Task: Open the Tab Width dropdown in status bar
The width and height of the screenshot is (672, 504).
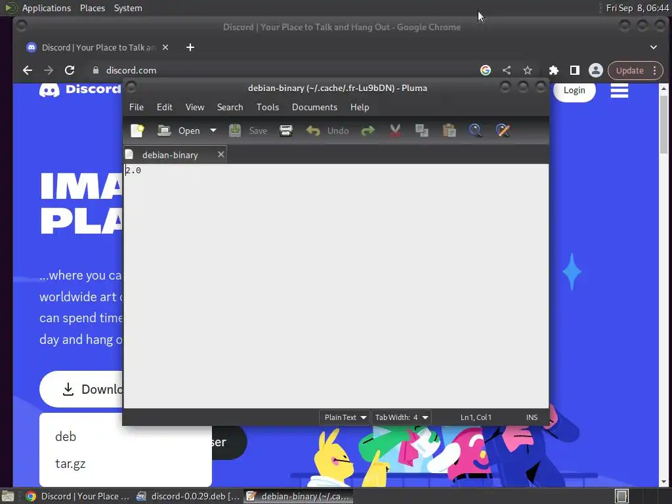Action: point(401,417)
